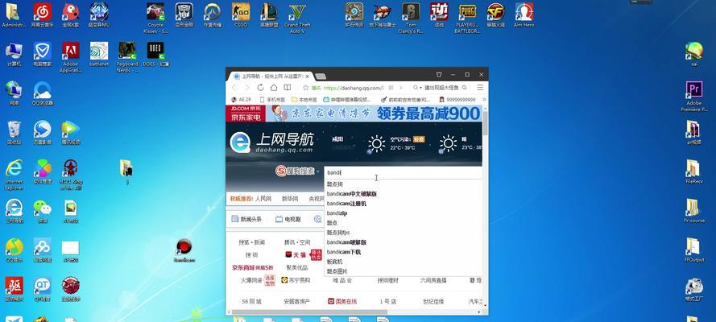Click search magnifier in browser toolbar
Image resolution: width=716 pixels, height=322 pixels.
coord(465,88)
